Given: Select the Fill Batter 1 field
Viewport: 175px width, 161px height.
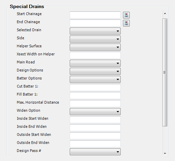Looking at the screenshot, I should [x=95, y=95].
